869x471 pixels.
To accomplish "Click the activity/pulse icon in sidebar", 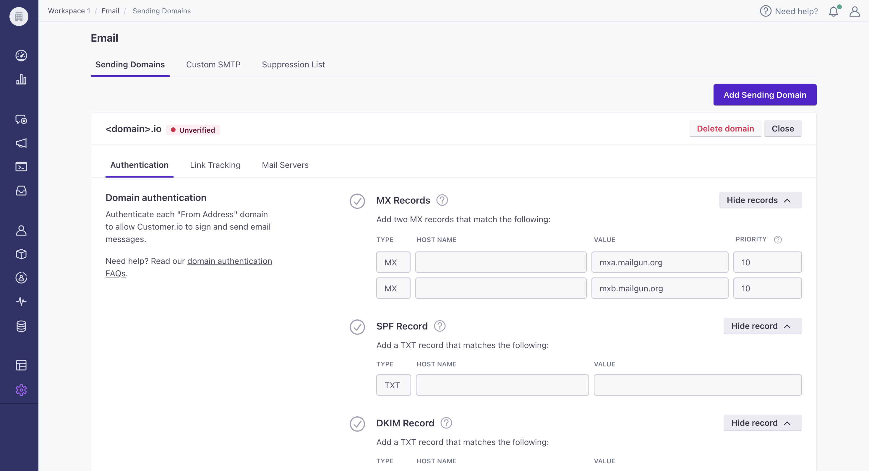I will (x=21, y=302).
